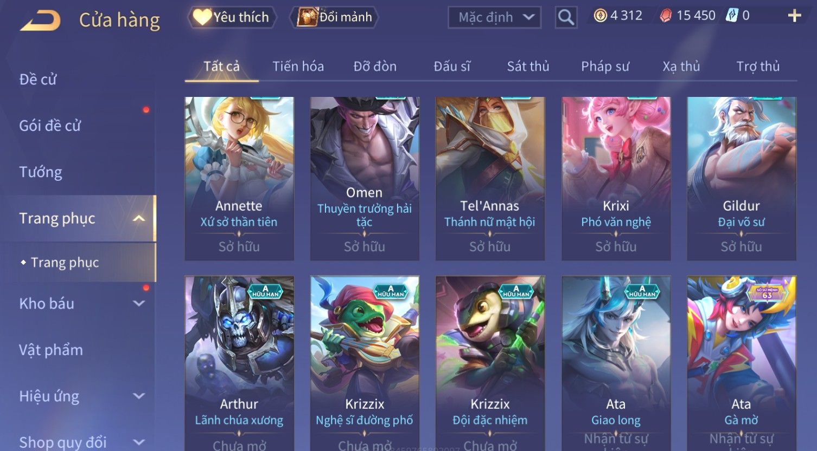Open Gói đề cử in the sidebar
Image resolution: width=817 pixels, height=451 pixels.
click(x=50, y=126)
